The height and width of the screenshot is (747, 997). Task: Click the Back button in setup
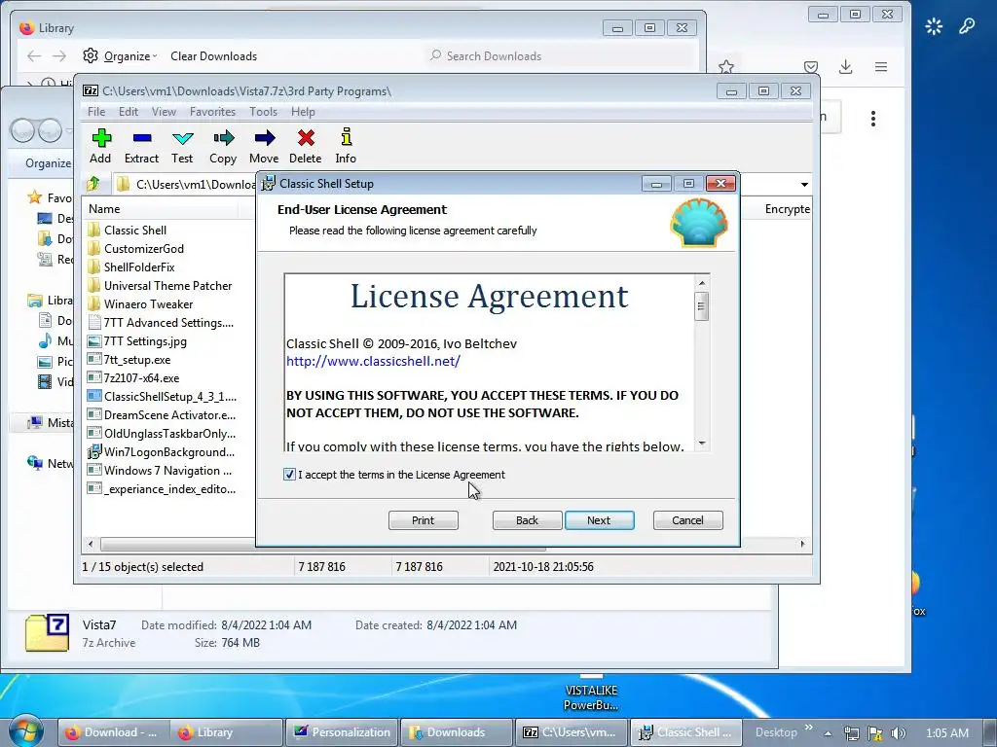point(527,520)
